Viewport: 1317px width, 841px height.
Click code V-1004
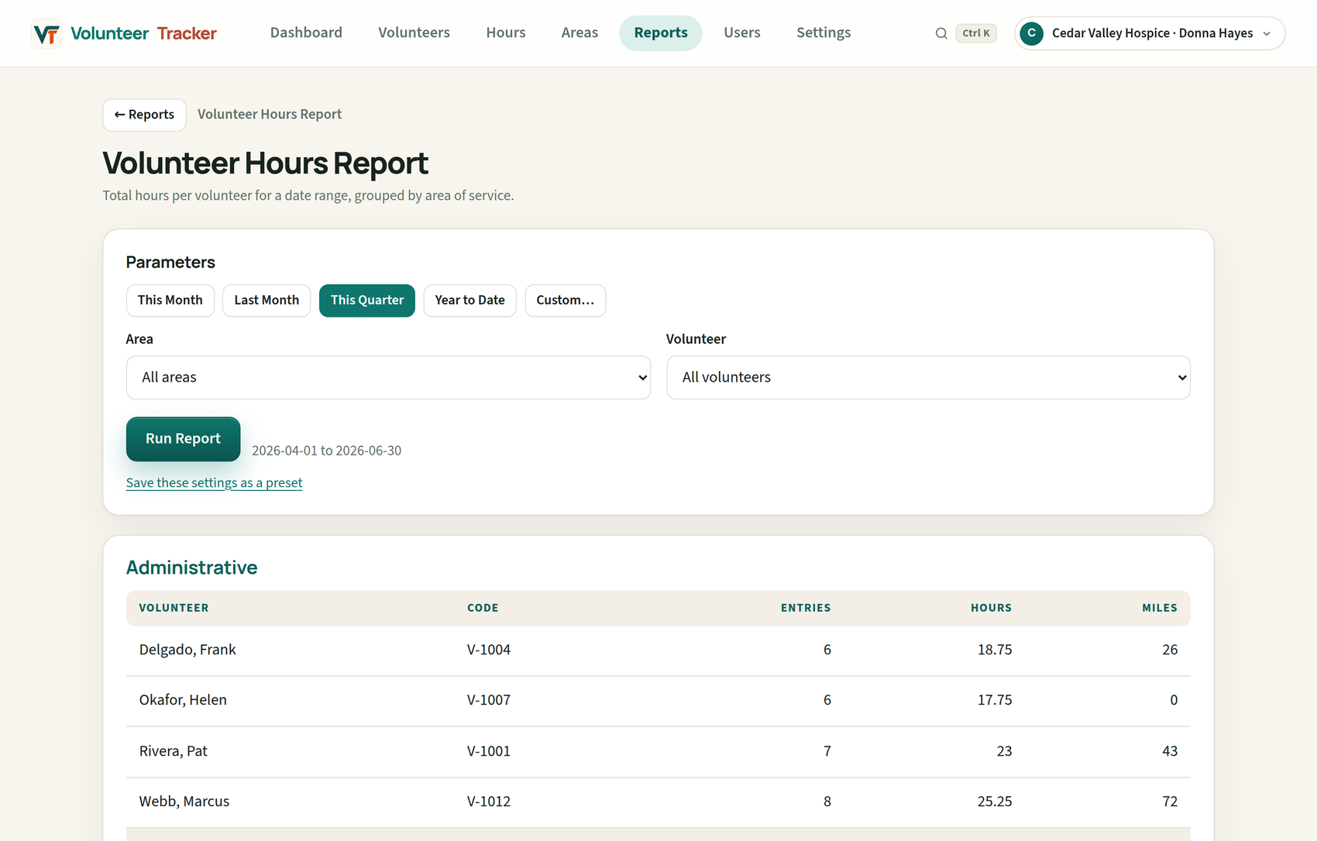(489, 650)
